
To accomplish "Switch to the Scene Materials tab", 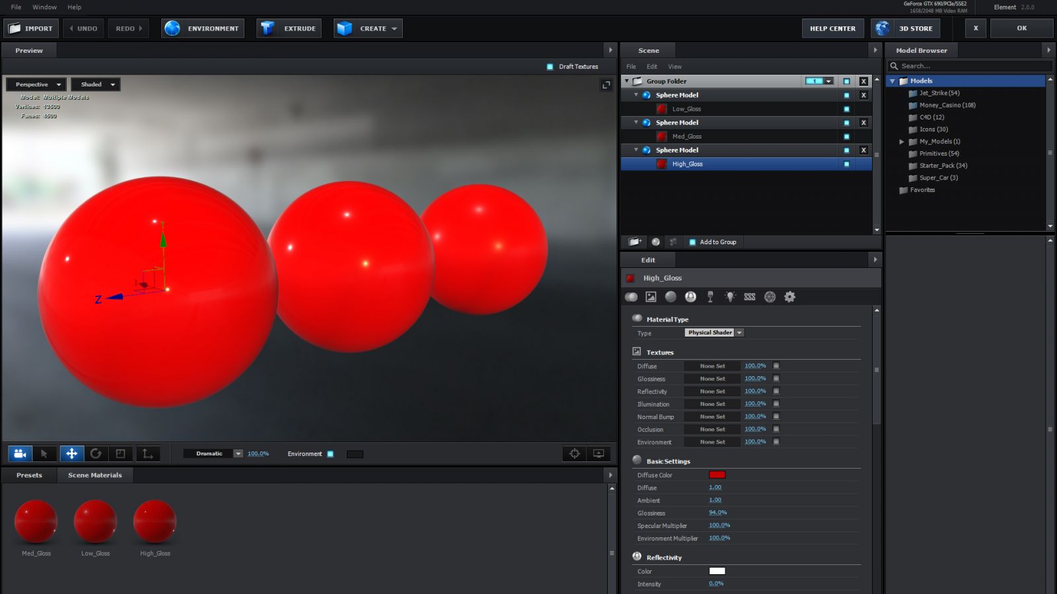I will 95,475.
